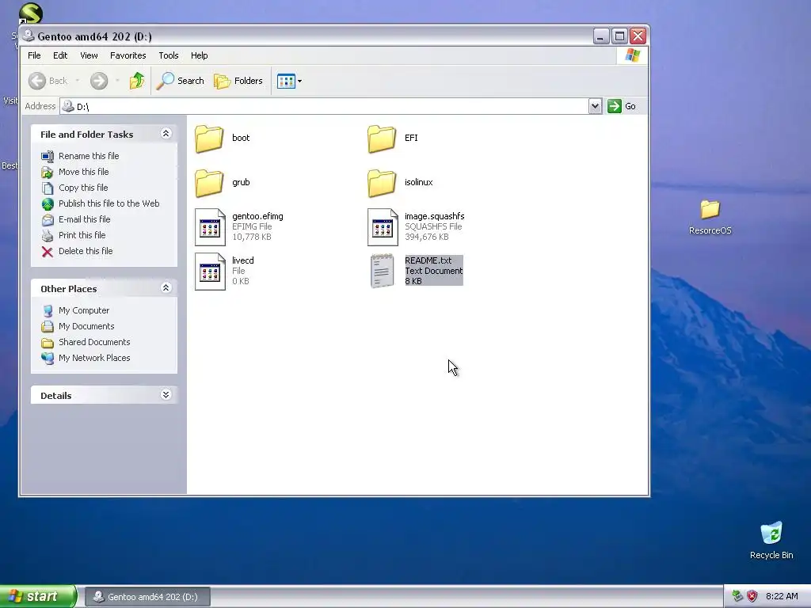Select the desktop shortcut icon with green S
The height and width of the screenshot is (608, 811).
30,13
